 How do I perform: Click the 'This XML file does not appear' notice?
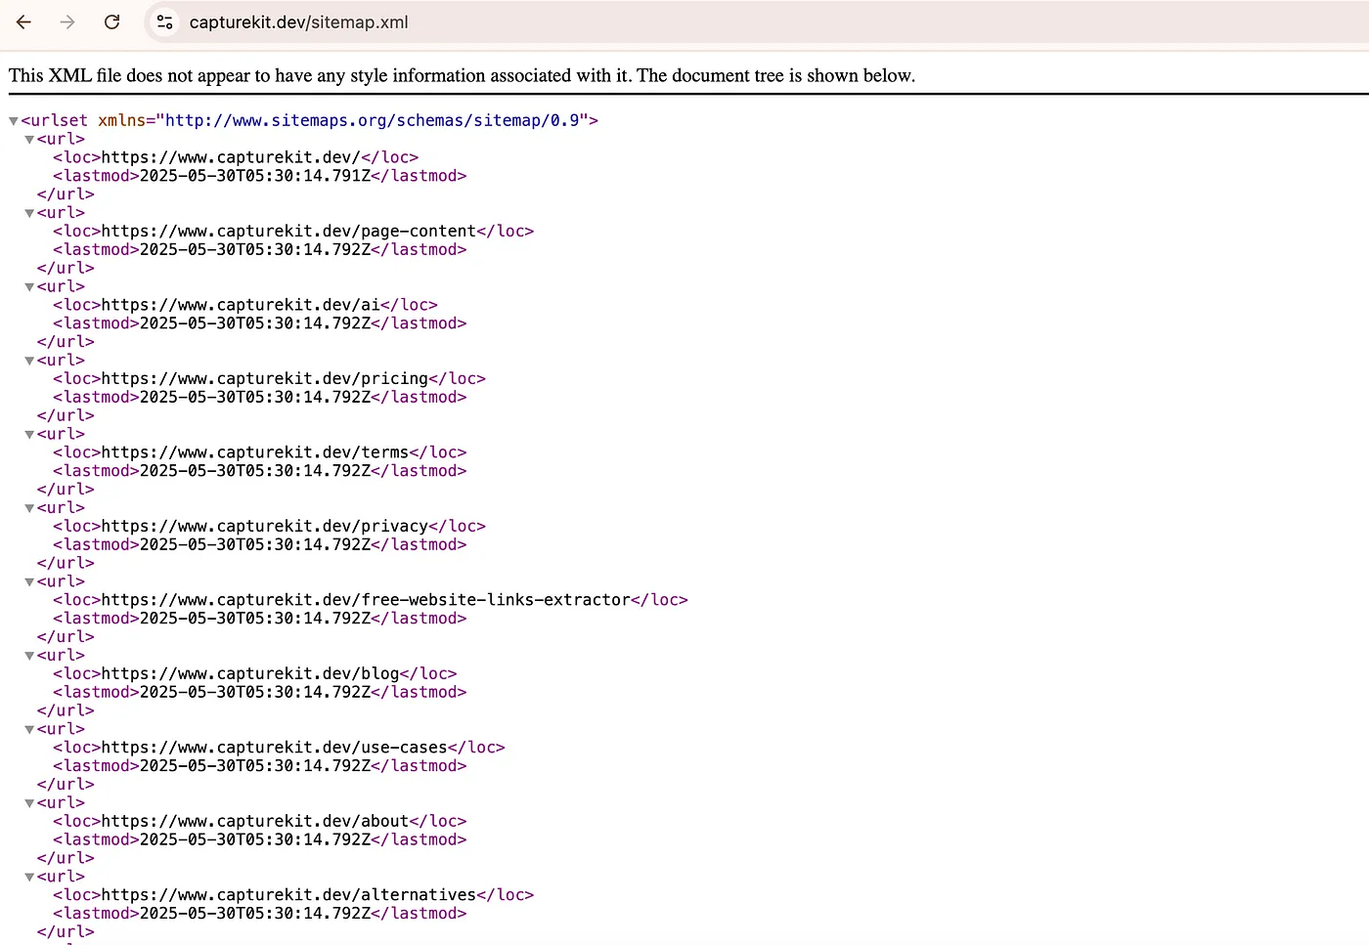(x=462, y=75)
